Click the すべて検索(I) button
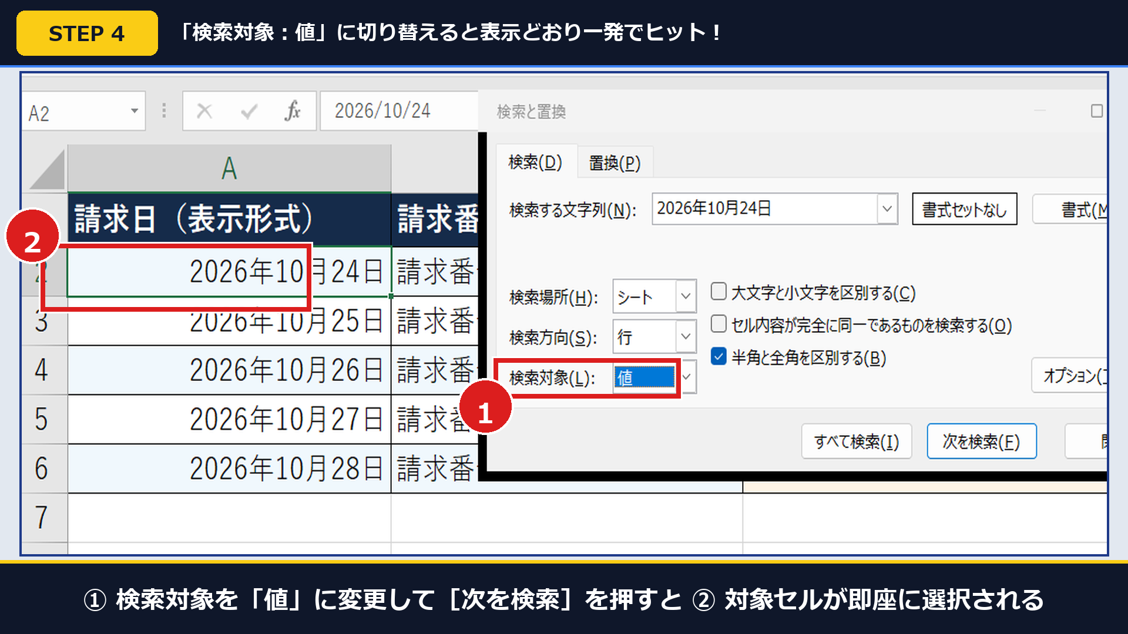The image size is (1128, 634). [857, 441]
